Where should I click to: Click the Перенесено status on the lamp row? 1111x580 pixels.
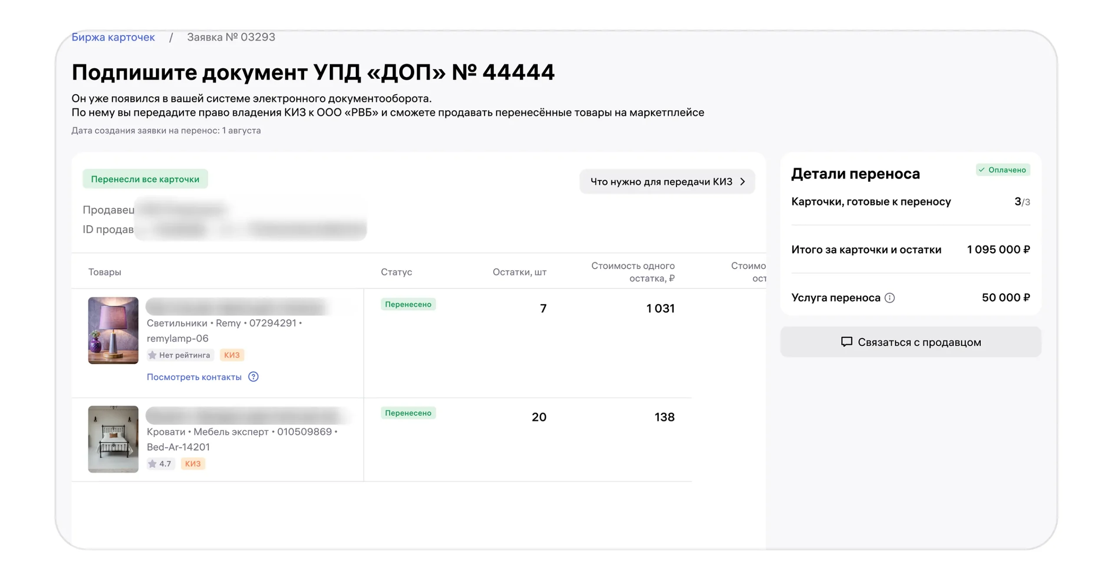408,304
